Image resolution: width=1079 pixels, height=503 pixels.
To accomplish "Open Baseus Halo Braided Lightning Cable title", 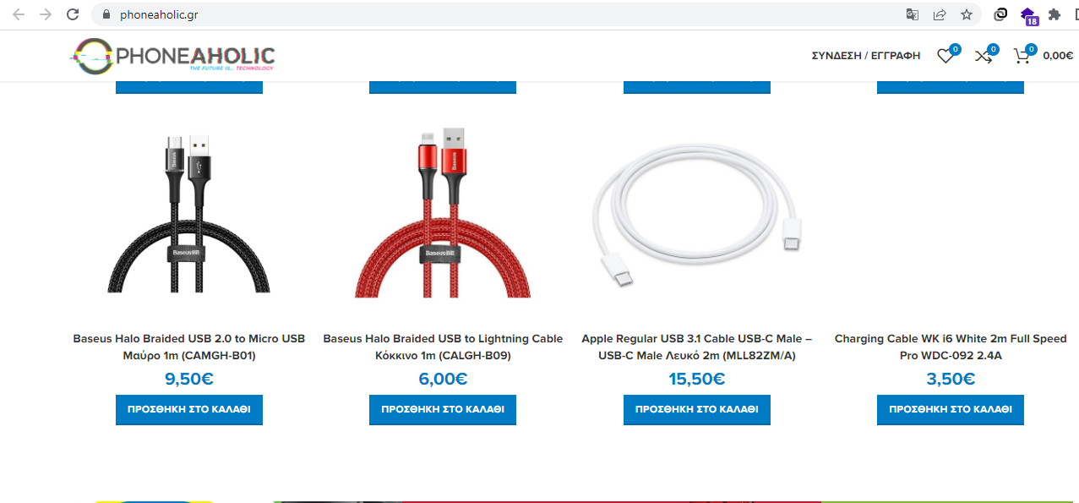I will [443, 347].
